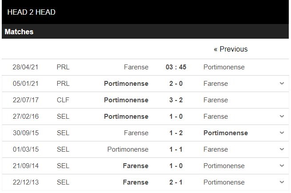
Task: Open the 2 - 0 score result
Action: [176, 84]
